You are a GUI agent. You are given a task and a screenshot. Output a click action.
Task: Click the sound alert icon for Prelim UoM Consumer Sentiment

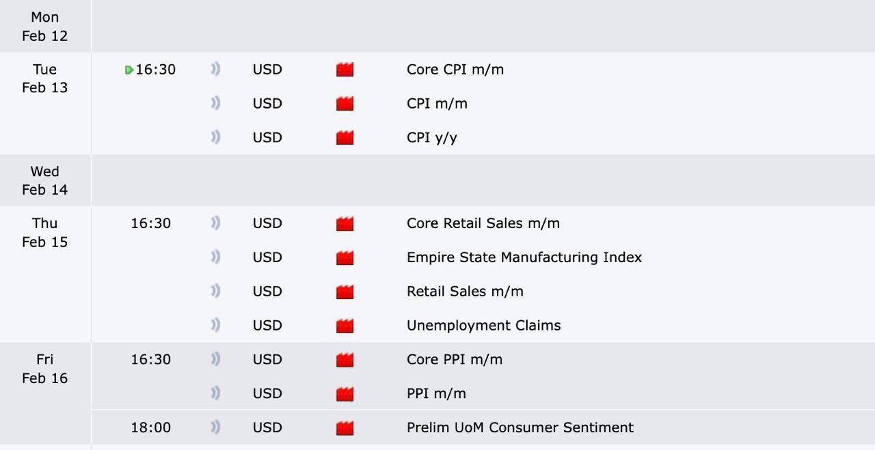tap(215, 427)
